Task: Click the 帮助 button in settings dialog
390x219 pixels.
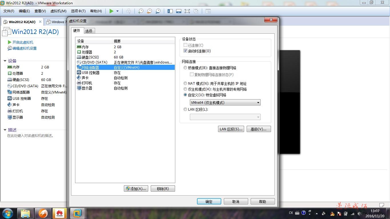Action: (263, 202)
